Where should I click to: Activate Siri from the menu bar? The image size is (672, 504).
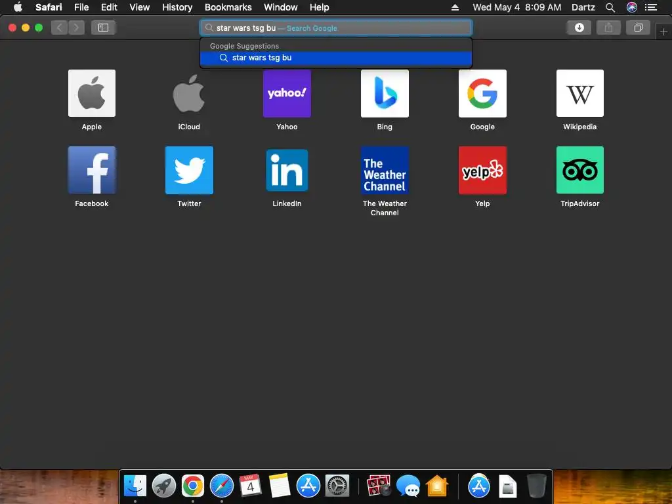[631, 7]
